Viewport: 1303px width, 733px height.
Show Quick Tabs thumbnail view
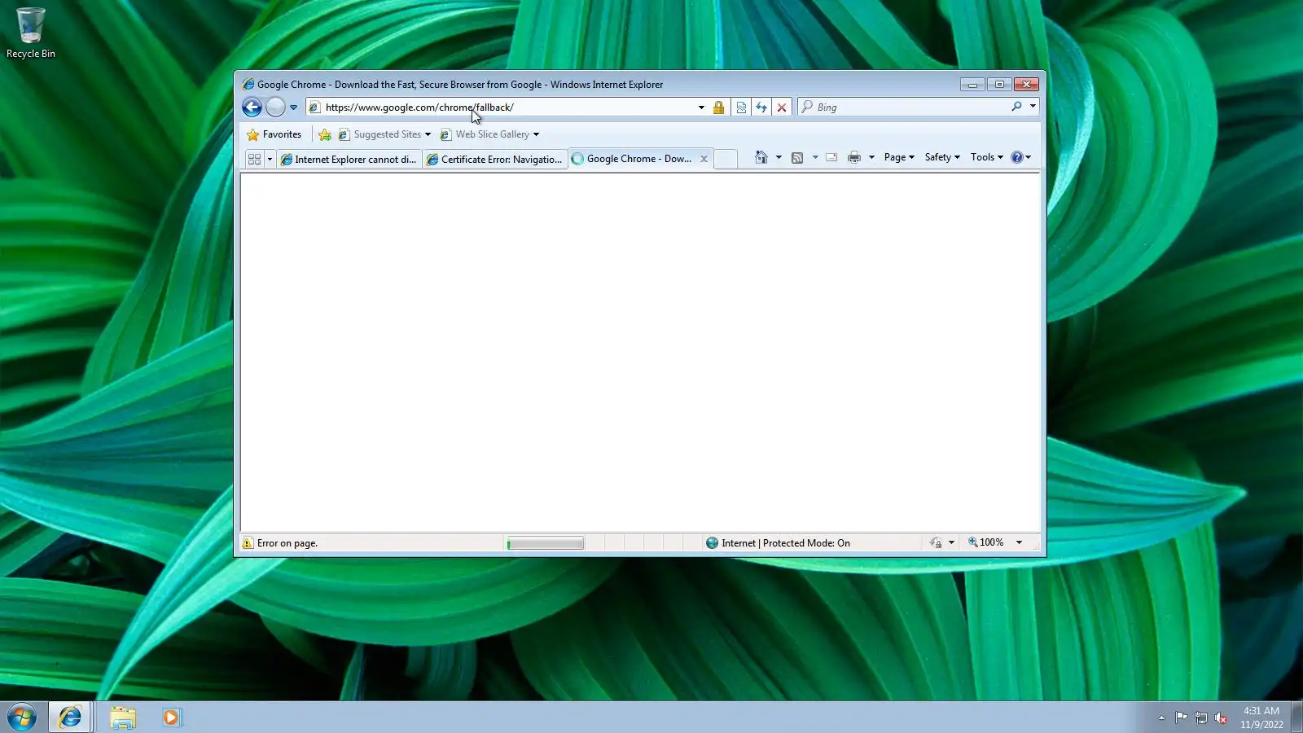(x=254, y=160)
